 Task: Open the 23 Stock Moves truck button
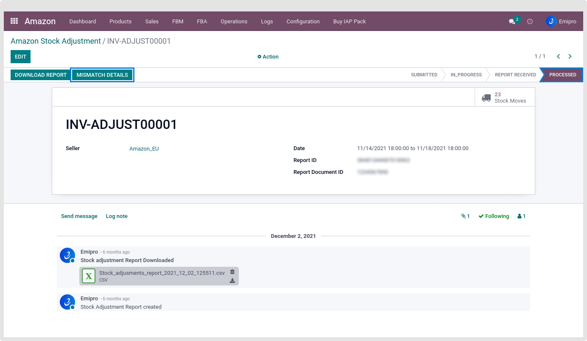(505, 98)
